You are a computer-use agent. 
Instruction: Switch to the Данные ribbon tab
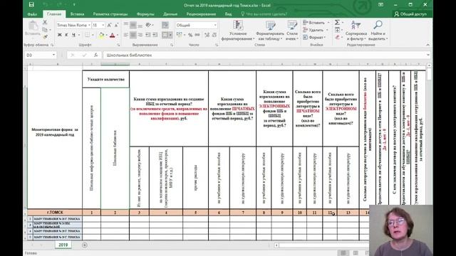coord(170,14)
